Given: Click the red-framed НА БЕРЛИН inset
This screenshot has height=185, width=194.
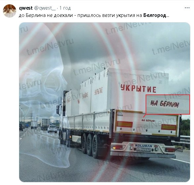Looking at the screenshot, I should coord(168,104).
